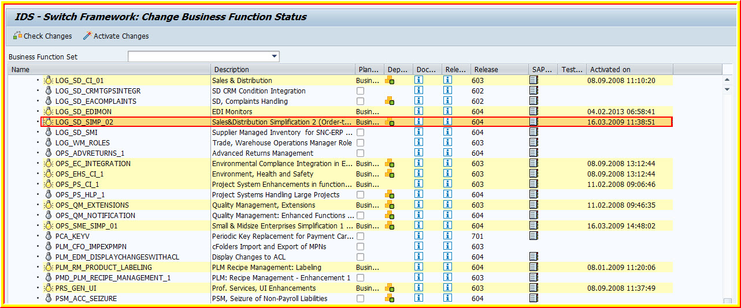Open SAP note icon for LOG_SD_SMI
Screen dimensions: 741x308
click(x=534, y=133)
